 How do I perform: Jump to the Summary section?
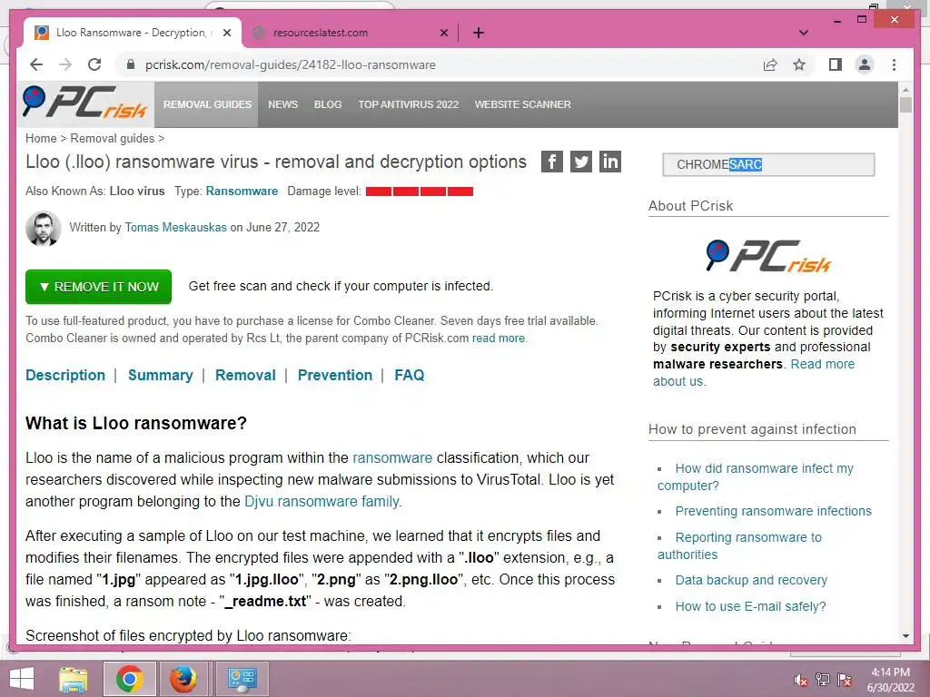pyautogui.click(x=160, y=375)
